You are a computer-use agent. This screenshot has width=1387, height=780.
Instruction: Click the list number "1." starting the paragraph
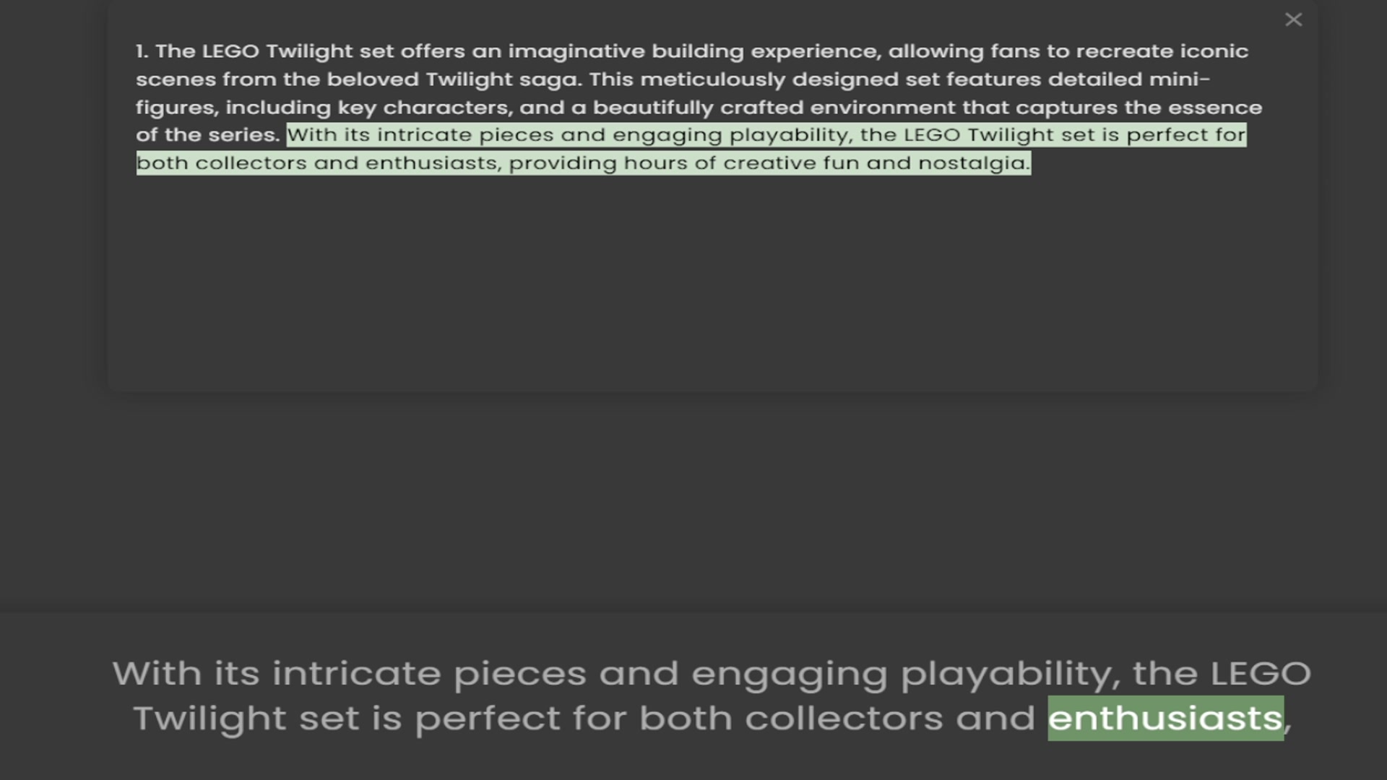click(x=142, y=51)
